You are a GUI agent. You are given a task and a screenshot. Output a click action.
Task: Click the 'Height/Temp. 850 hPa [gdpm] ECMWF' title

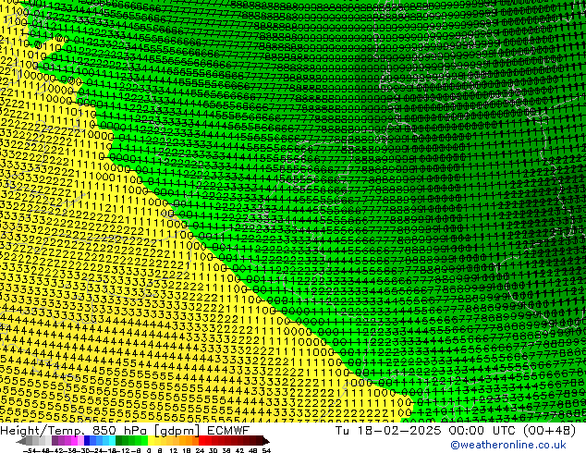[x=125, y=431]
